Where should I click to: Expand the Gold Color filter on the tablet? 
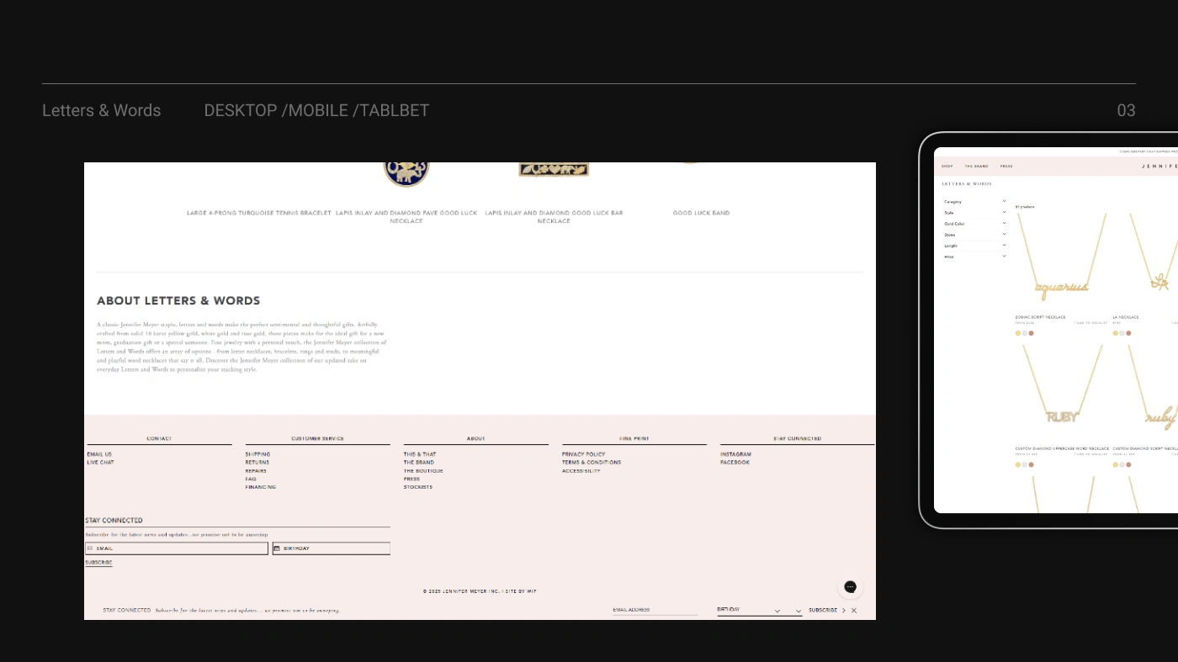point(974,224)
